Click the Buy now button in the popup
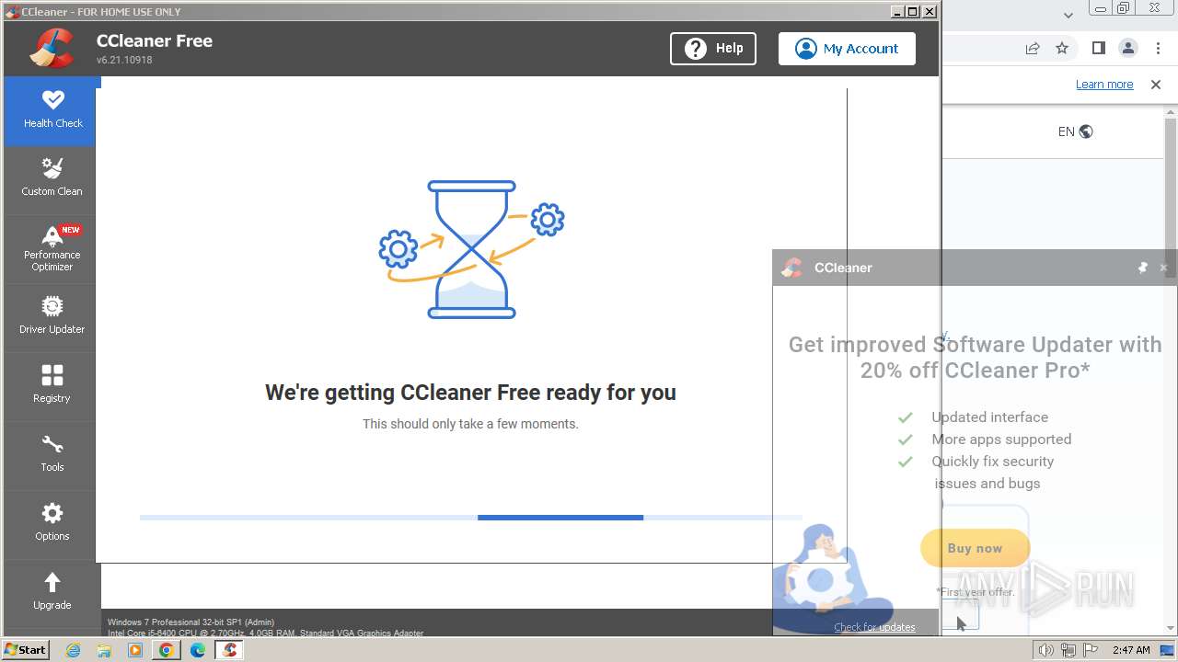Screen dimensions: 1178x662 tap(975, 548)
